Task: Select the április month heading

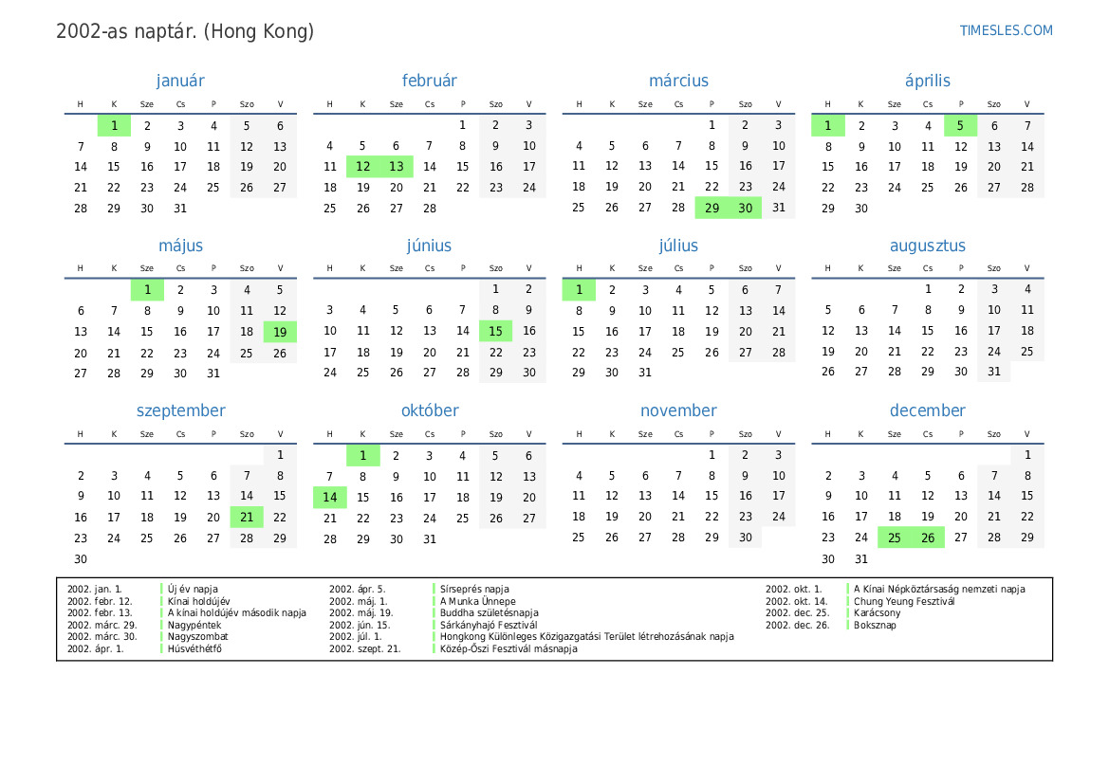Action: pyautogui.click(x=927, y=81)
